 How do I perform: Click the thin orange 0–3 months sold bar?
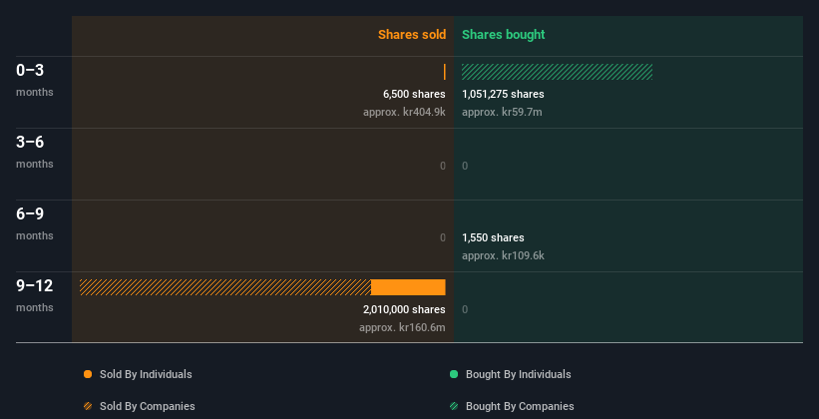pyautogui.click(x=445, y=72)
